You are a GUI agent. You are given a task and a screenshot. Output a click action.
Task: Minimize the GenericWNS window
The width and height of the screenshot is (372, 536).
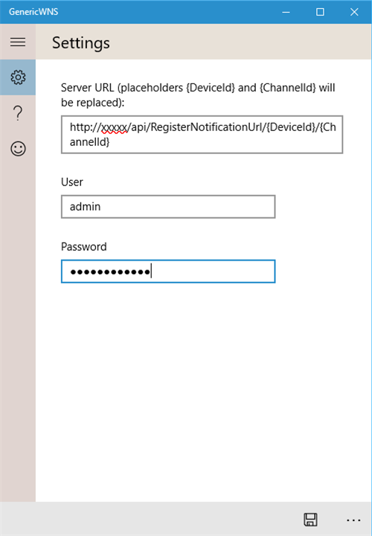(286, 12)
